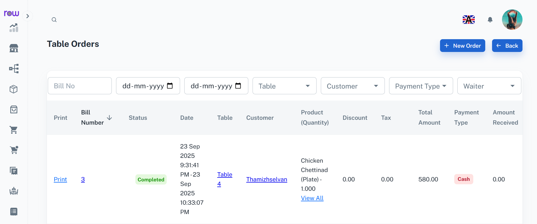Open the Thamizhselvan customer link
The image size is (537, 224).
(x=267, y=179)
